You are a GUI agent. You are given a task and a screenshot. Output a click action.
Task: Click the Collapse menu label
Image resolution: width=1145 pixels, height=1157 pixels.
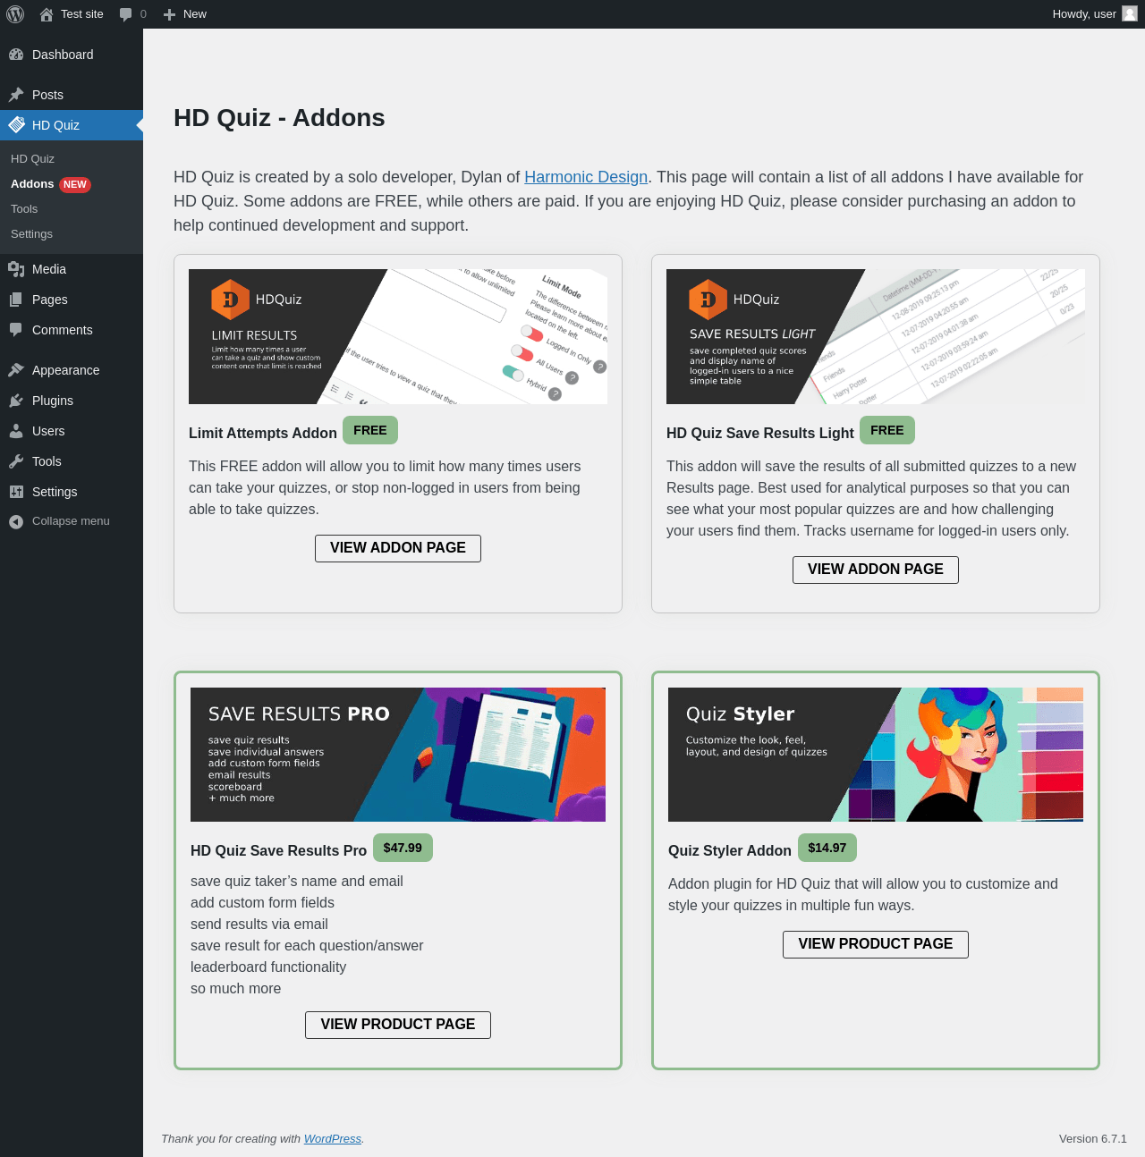pos(71,521)
